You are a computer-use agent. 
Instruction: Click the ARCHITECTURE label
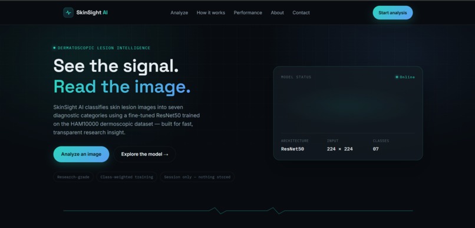pyautogui.click(x=295, y=140)
